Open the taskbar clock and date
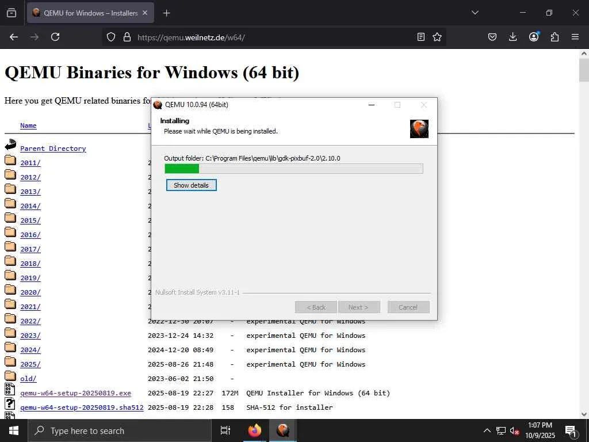The height and width of the screenshot is (442, 589). (540, 430)
